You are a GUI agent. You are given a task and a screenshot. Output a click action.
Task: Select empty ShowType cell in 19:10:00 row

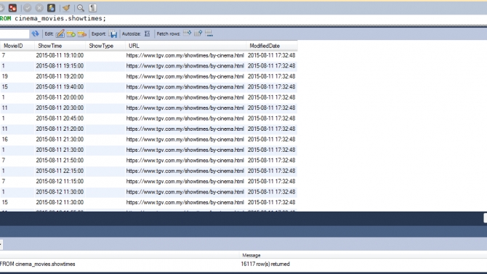tap(105, 55)
